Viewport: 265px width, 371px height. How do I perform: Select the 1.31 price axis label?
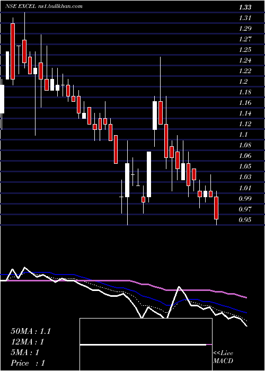pyautogui.click(x=245, y=18)
